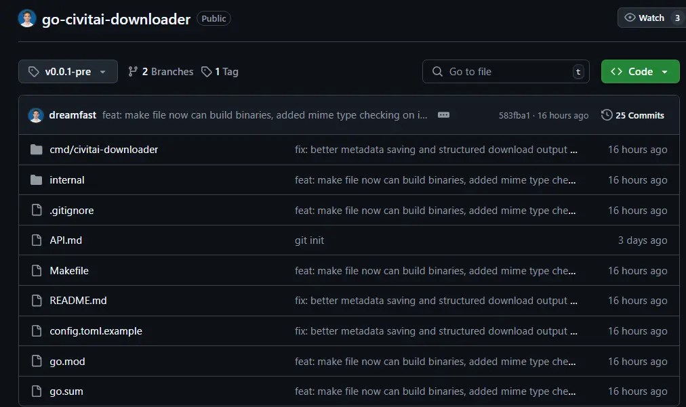
Task: Open the go.mod file
Action: click(x=67, y=362)
